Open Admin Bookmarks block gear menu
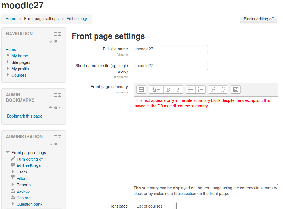Viewport: 283px width, 209px height. (57, 108)
